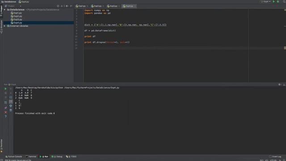Image resolution: width=286 pixels, height=161 pixels.
Task: Click the 'import numpy as np' line
Action: pos(97,10)
